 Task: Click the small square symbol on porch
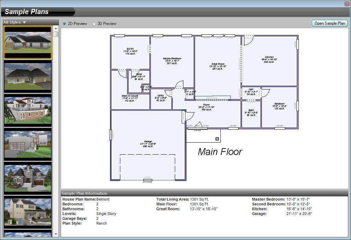click(217, 139)
